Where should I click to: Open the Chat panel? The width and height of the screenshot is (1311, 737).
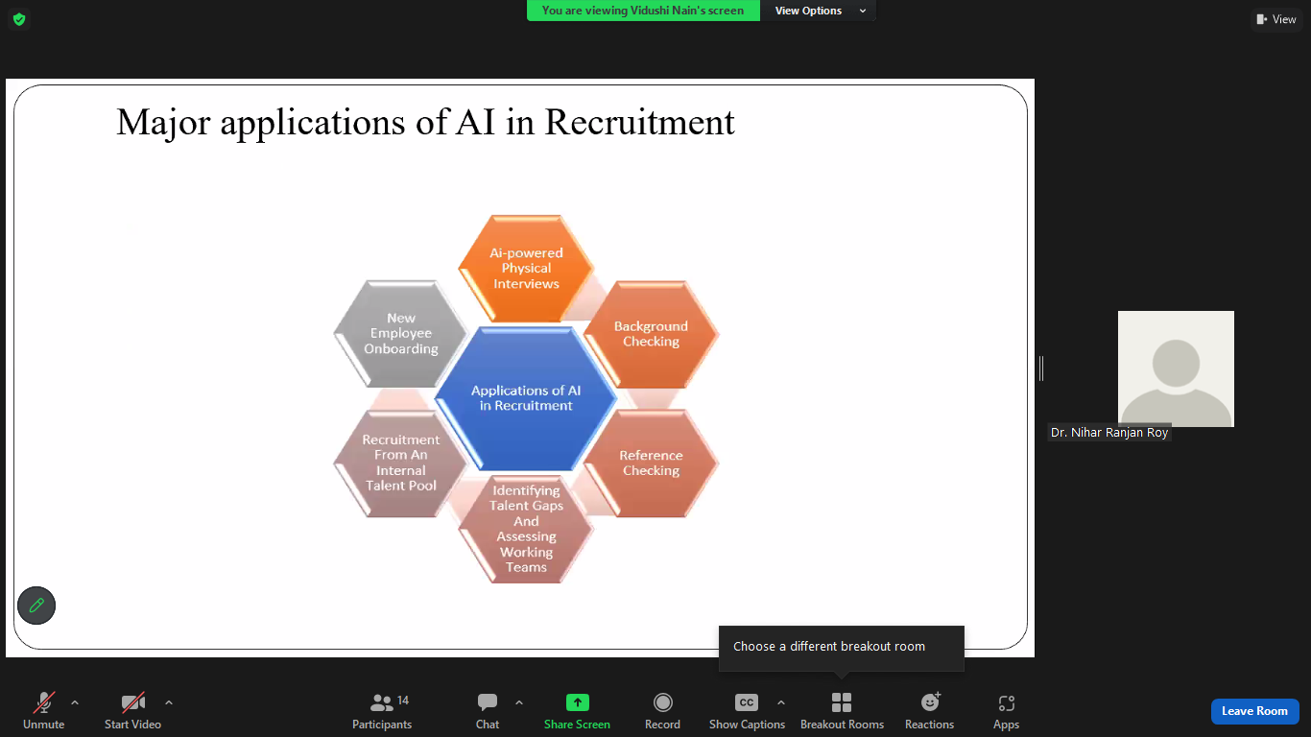[488, 710]
